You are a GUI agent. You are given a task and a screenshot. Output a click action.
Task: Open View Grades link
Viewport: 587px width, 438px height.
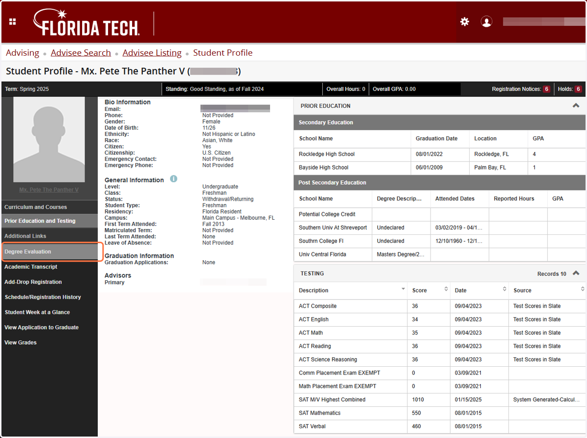[x=21, y=342]
